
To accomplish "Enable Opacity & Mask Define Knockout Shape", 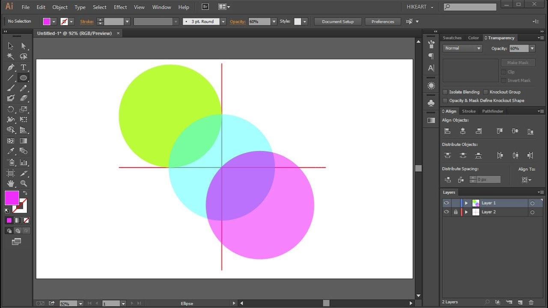I will coord(445,101).
